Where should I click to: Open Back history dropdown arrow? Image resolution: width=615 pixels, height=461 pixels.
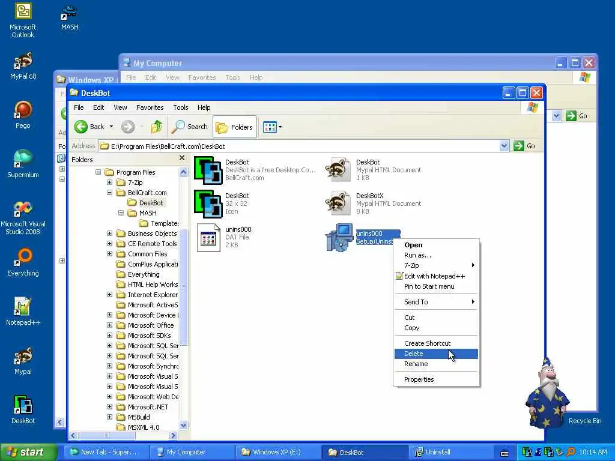point(111,127)
